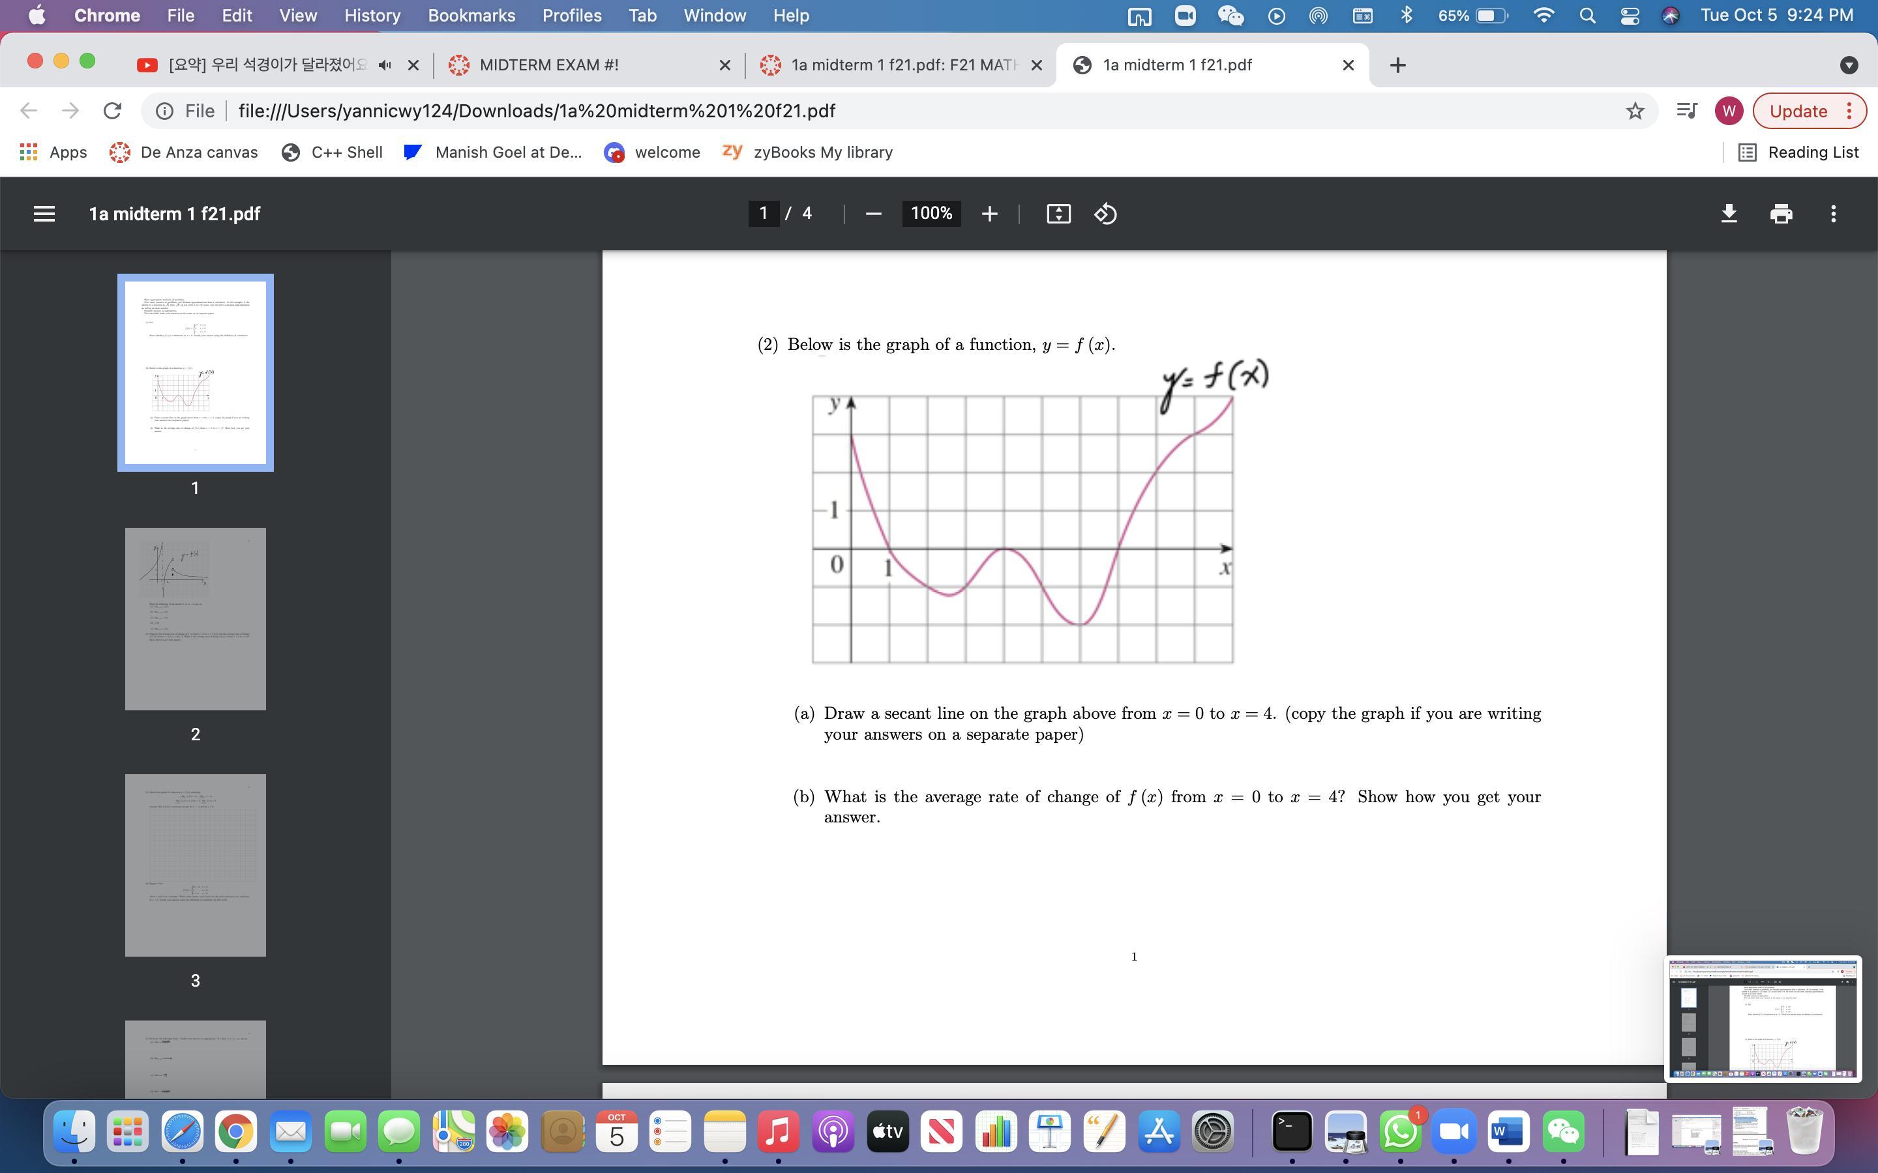Open macOS Control Center toggles
Screen dimensions: 1878x1173
point(1629,16)
